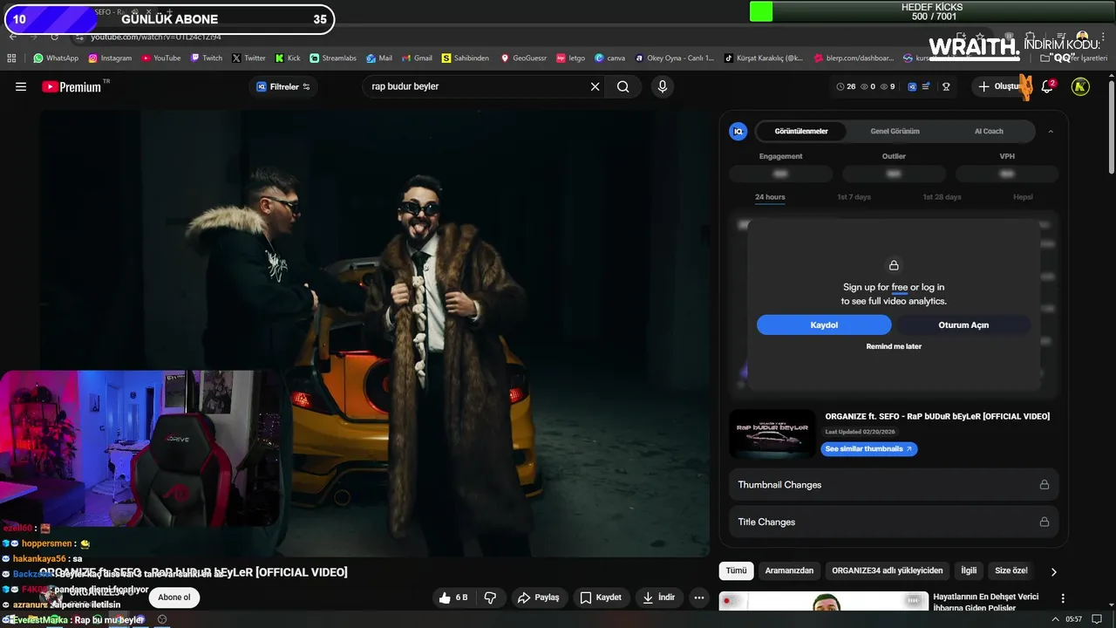Screen dimensions: 1116x628
Task: Open the YouTube guide hamburger menu
Action: (x=21, y=86)
